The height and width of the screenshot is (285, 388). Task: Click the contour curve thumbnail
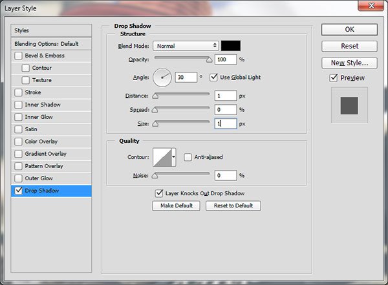161,157
